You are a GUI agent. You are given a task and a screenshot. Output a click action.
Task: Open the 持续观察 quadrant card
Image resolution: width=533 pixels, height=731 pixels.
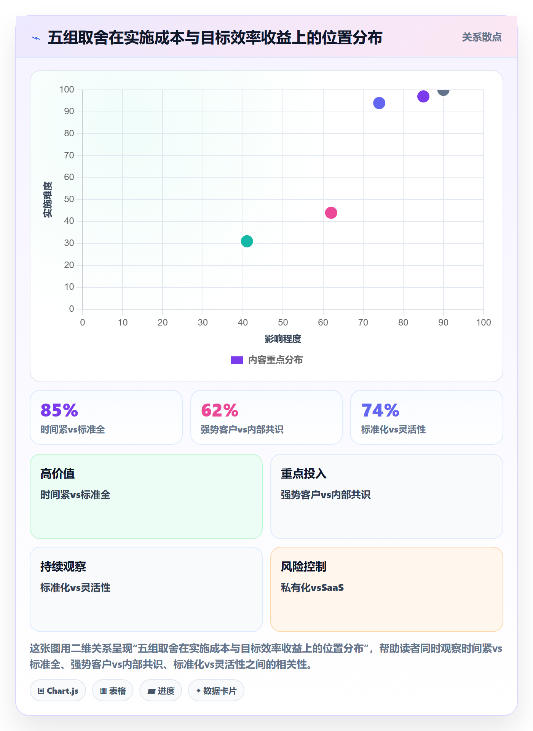tap(146, 589)
